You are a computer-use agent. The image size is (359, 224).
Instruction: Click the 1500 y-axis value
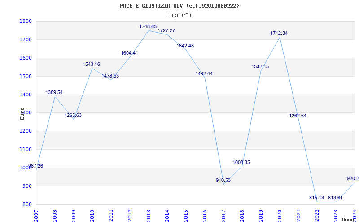coord(26,76)
